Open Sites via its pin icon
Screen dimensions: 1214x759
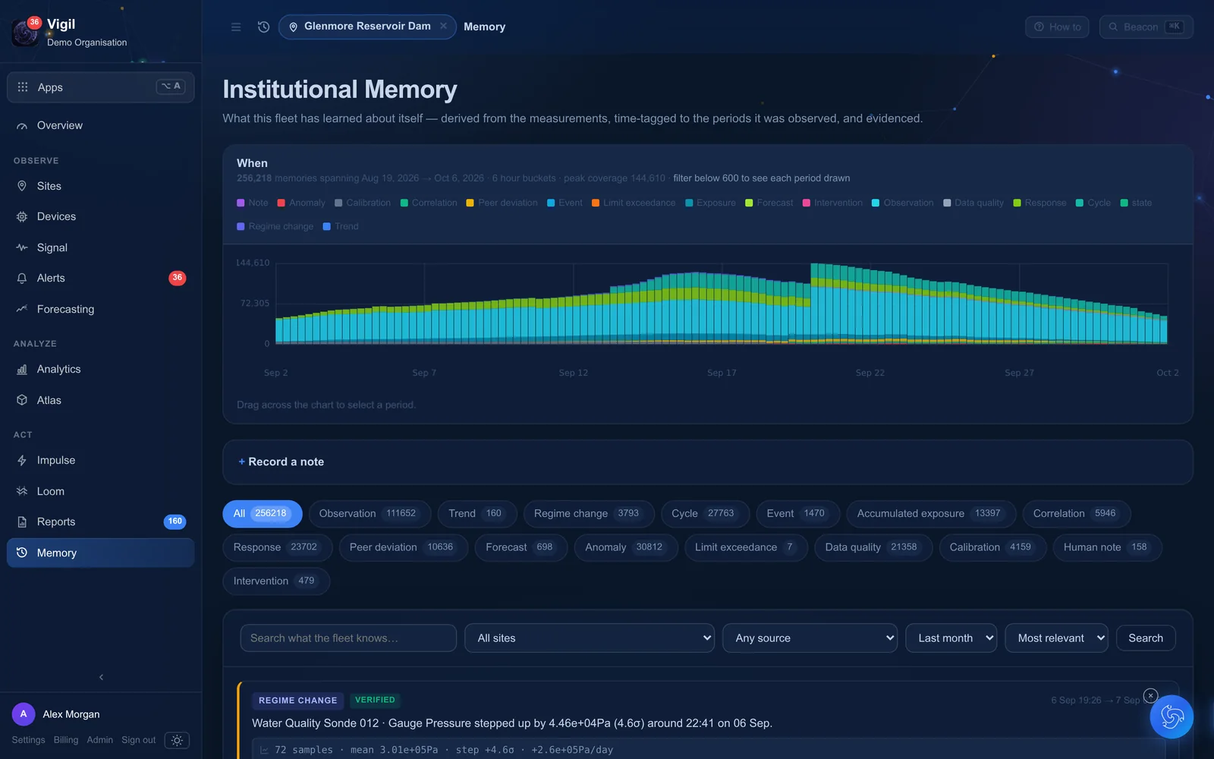pos(22,186)
